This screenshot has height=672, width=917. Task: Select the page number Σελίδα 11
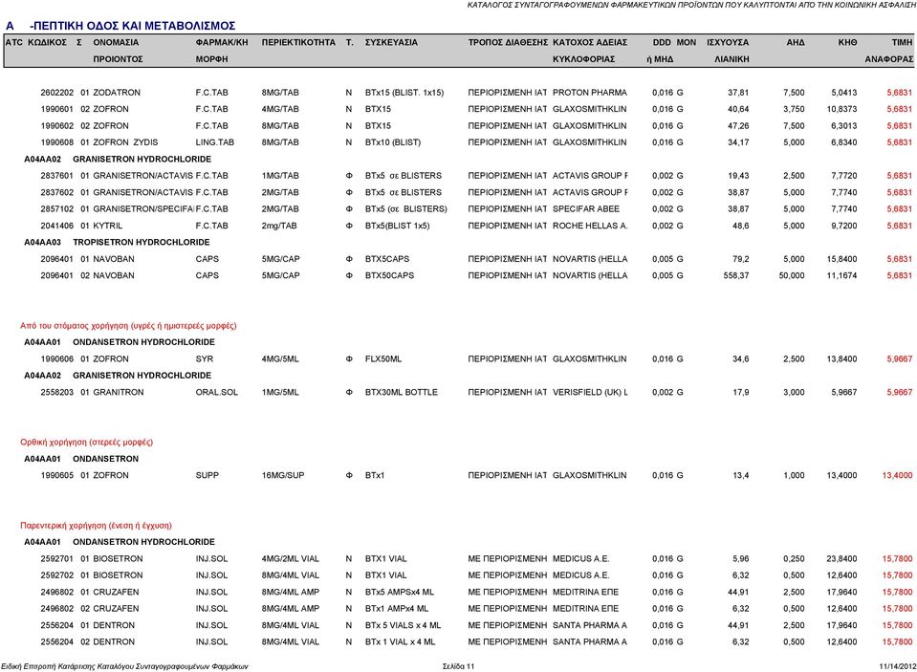459,666
